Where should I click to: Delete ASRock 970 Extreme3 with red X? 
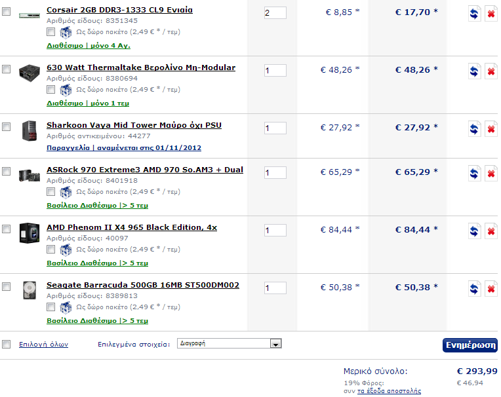click(491, 174)
